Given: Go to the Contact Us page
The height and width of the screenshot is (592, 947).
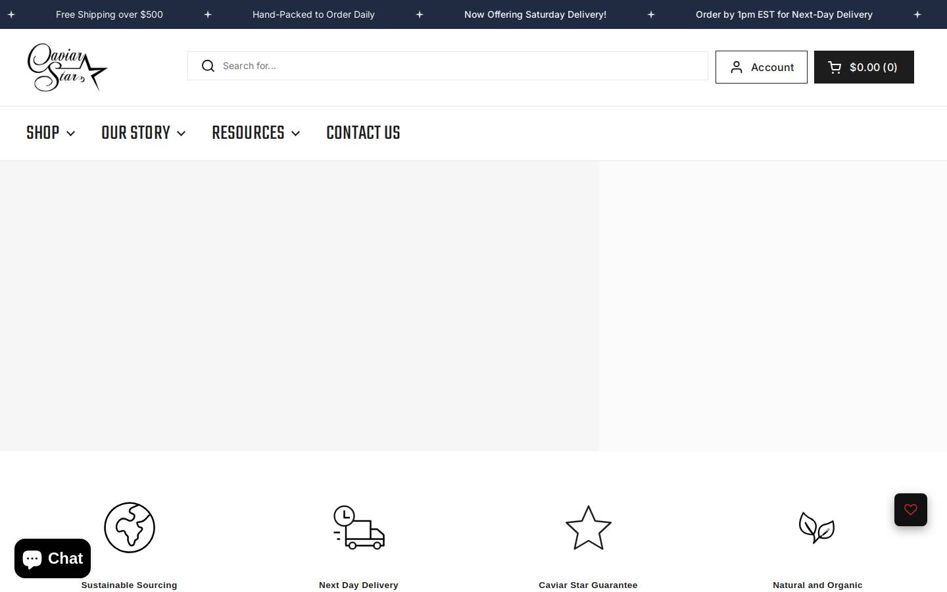Looking at the screenshot, I should pyautogui.click(x=363, y=133).
